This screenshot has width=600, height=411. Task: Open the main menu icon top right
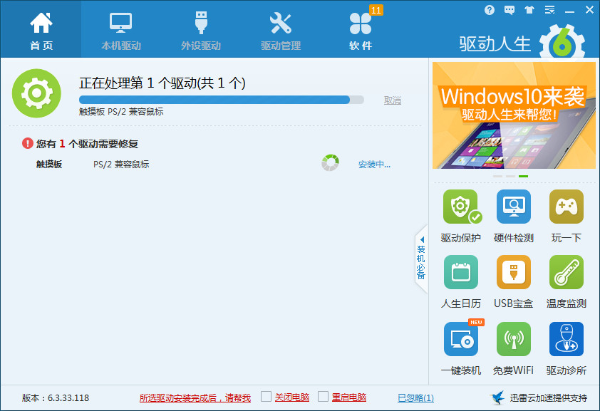(549, 9)
